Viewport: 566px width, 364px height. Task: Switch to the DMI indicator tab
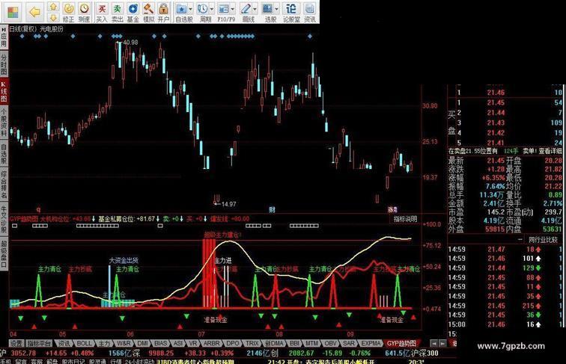[142, 344]
